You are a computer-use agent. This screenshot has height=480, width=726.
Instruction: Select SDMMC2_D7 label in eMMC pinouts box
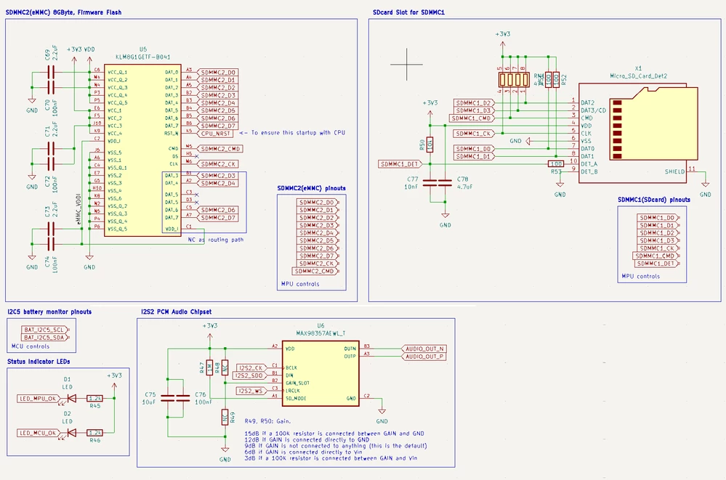318,256
